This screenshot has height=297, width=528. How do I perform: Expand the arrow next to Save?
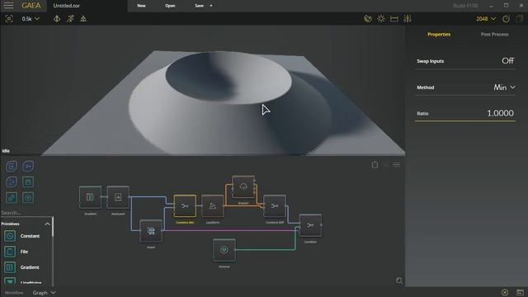(211, 6)
